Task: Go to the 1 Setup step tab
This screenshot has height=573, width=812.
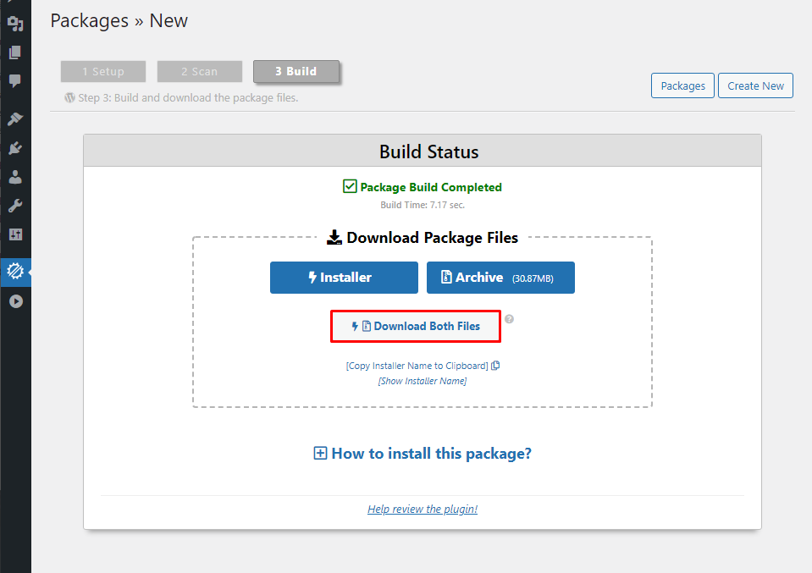Action: [x=103, y=72]
